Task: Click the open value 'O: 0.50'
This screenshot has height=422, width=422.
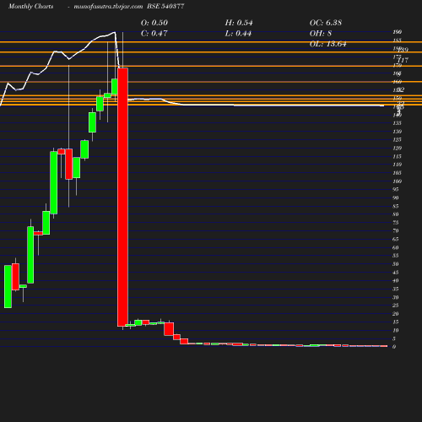Action: pyautogui.click(x=154, y=23)
